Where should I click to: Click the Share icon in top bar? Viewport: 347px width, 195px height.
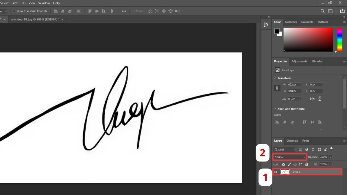342,11
